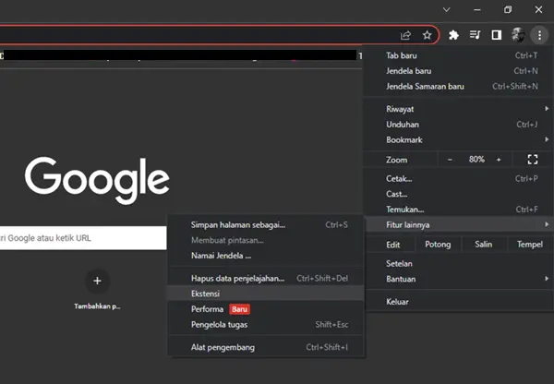The height and width of the screenshot is (384, 554).
Task: Click the three-dot Chrome menu button
Action: tap(539, 35)
